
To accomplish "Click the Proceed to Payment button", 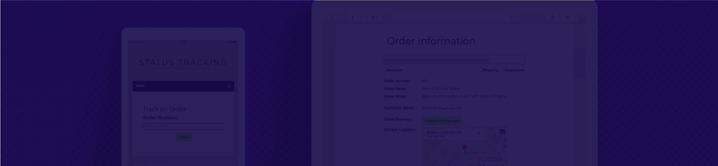I will [442, 121].
